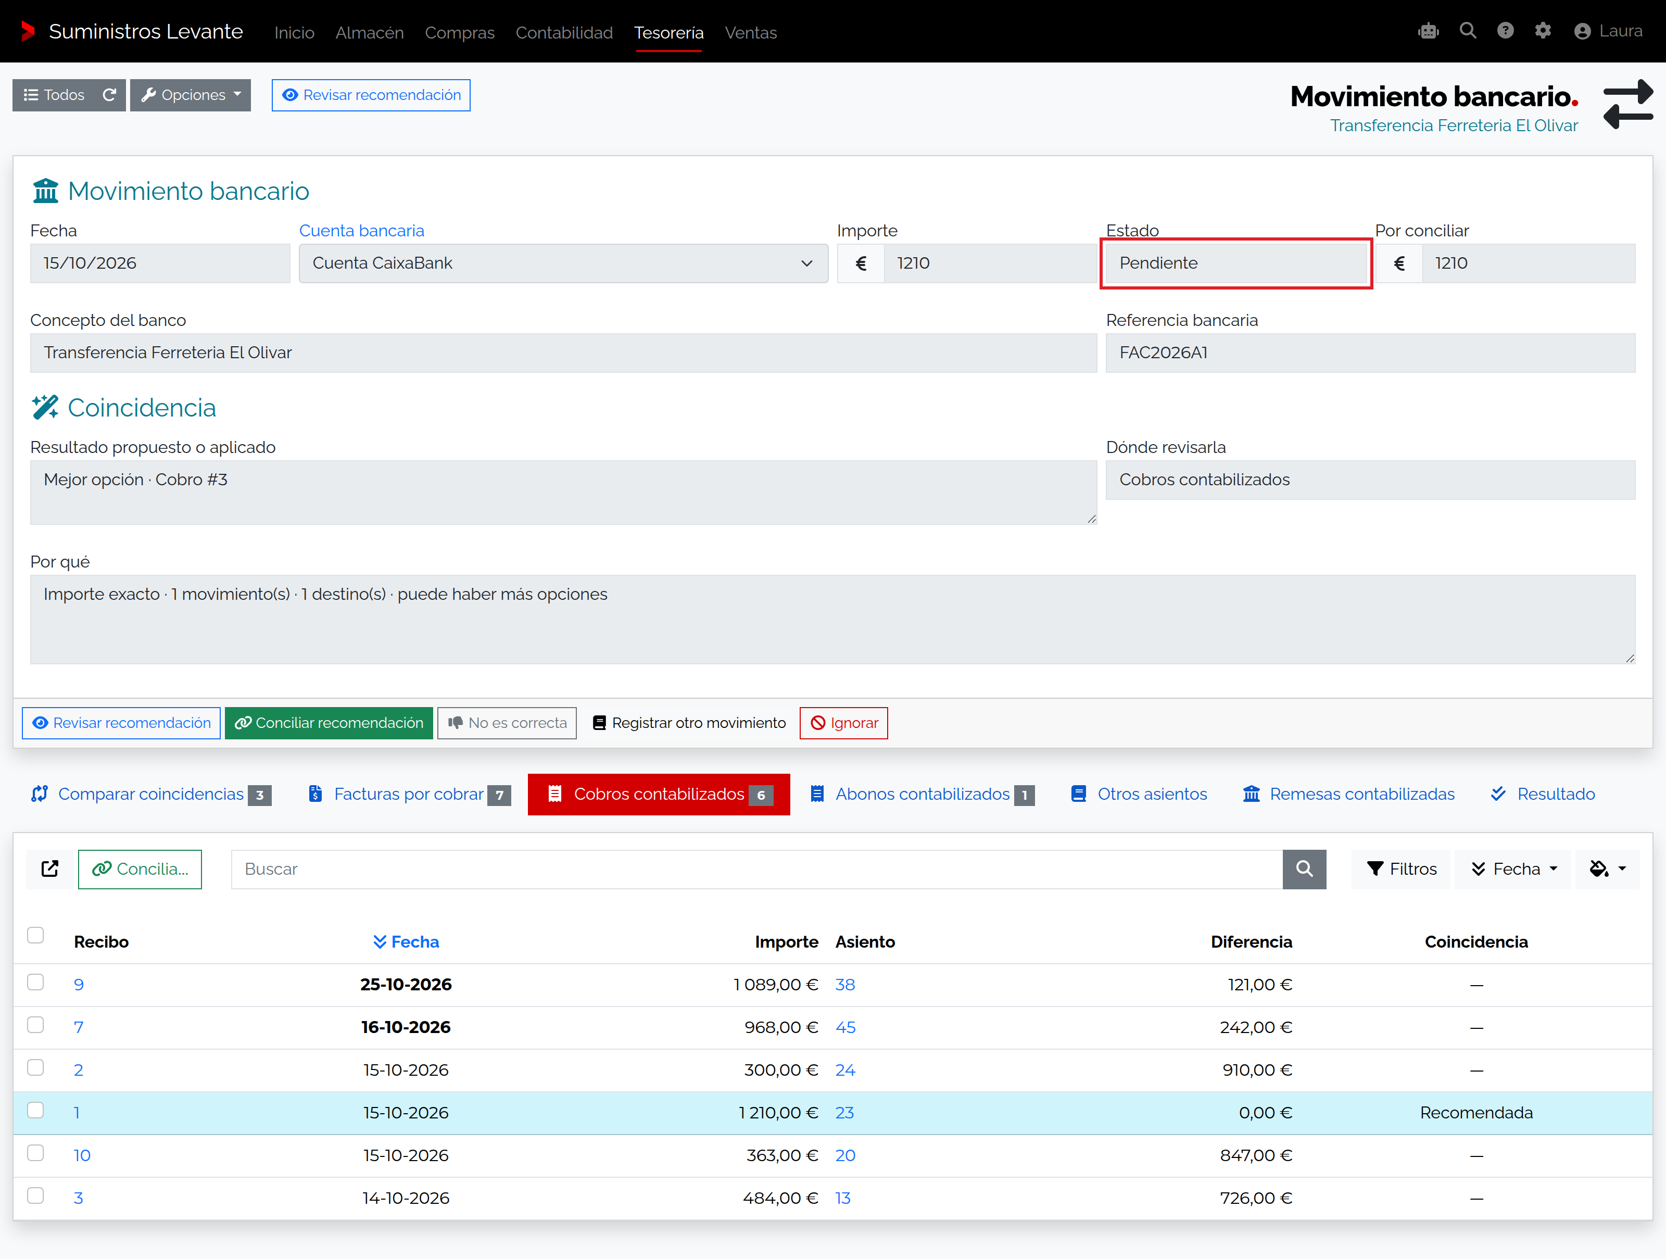Image resolution: width=1666 pixels, height=1259 pixels.
Task: Click the Laura user account icon
Action: 1582,31
